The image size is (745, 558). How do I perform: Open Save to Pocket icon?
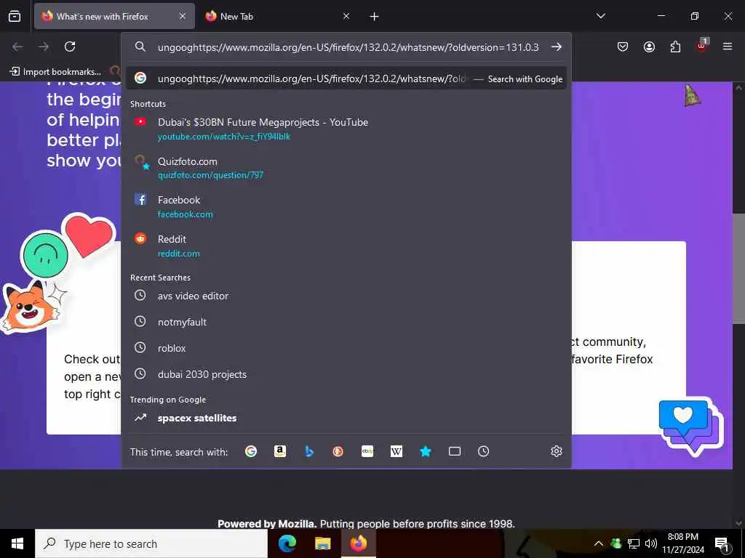pyautogui.click(x=623, y=46)
